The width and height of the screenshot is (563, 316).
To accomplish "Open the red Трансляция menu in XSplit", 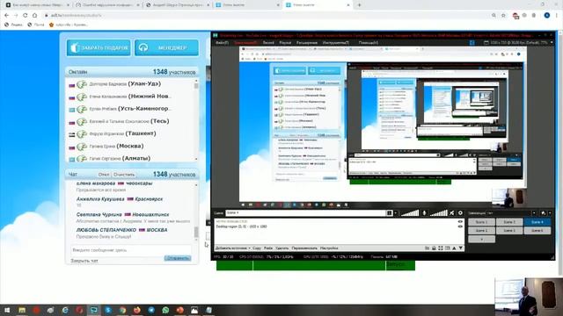I will (x=245, y=43).
